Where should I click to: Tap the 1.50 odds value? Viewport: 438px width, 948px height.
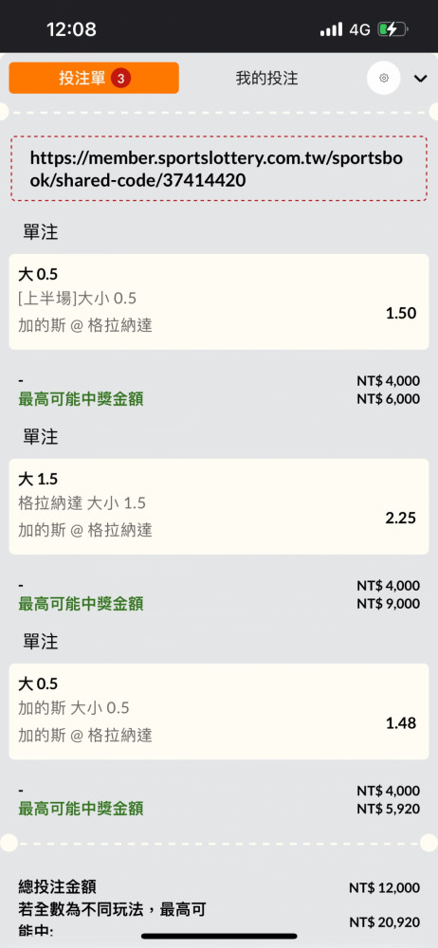[401, 313]
